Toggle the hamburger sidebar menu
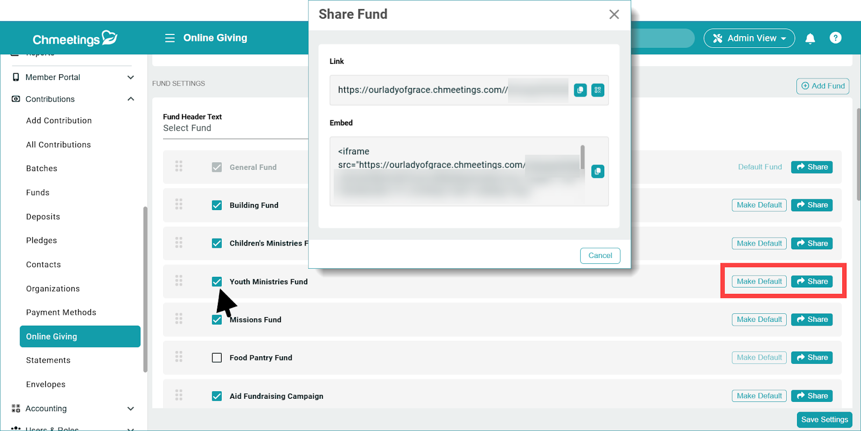Screen dimensions: 861x431 pos(170,38)
